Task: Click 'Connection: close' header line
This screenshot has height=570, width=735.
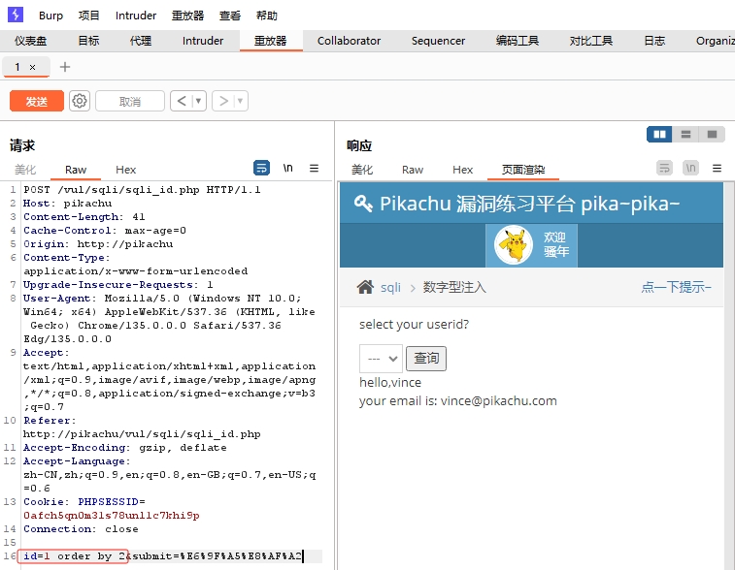Action: click(82, 529)
